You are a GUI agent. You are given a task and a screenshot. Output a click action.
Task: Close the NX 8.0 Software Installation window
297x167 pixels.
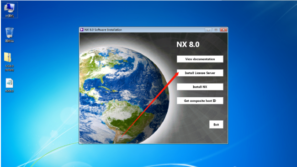[x=223, y=30]
